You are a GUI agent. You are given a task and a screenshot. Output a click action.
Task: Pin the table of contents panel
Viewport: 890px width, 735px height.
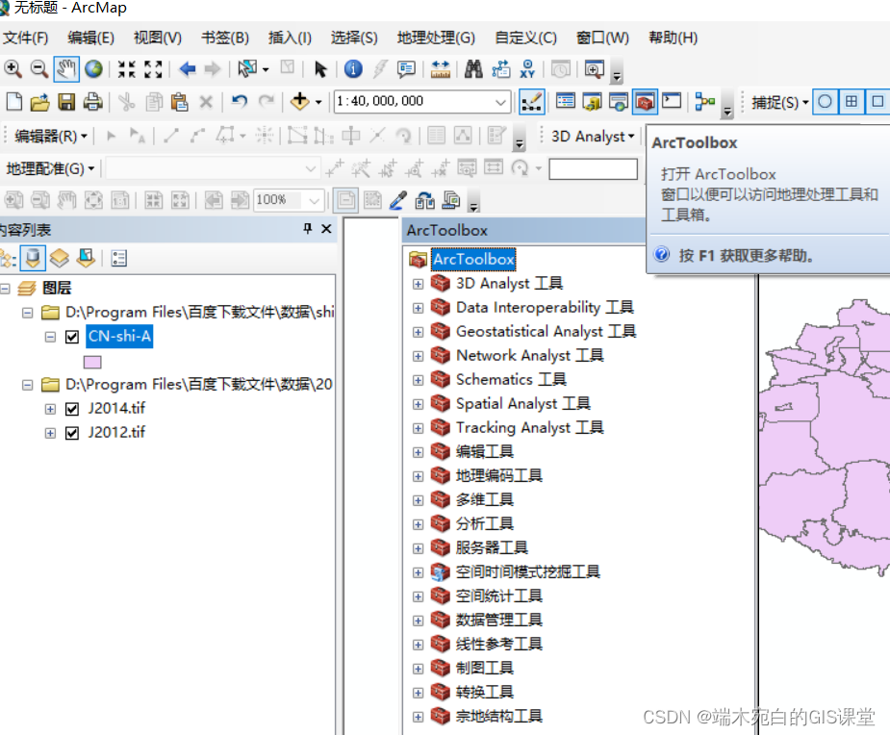coord(308,229)
